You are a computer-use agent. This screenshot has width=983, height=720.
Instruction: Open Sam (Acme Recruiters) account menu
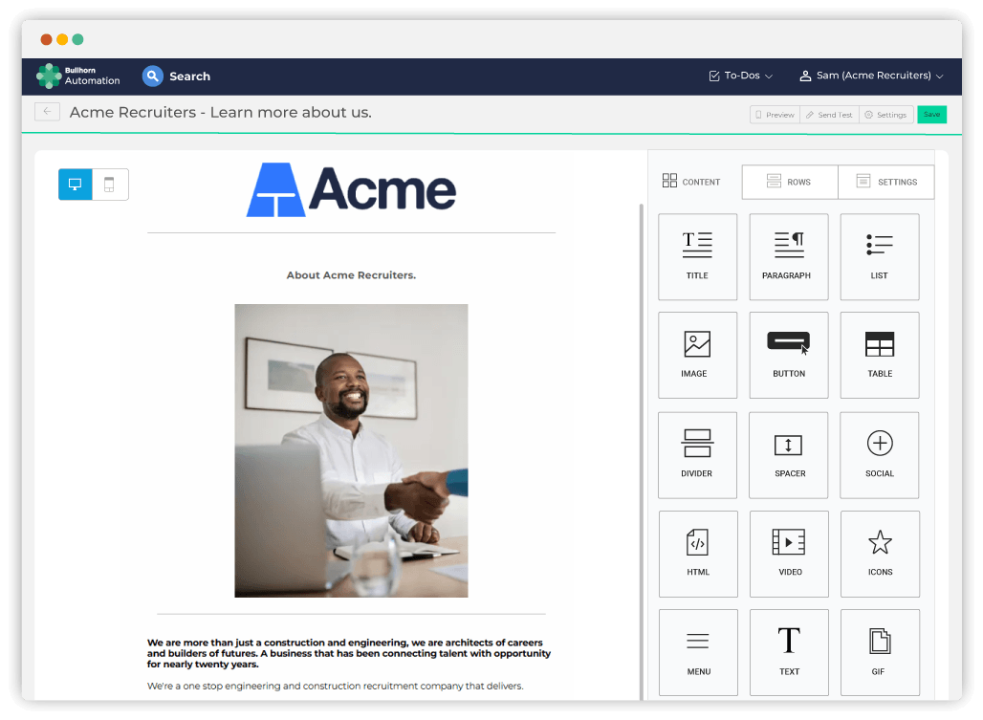pyautogui.click(x=871, y=76)
